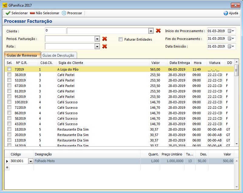Click the red Não Selecionar icon
The width and height of the screenshot is (243, 193).
click(x=32, y=13)
